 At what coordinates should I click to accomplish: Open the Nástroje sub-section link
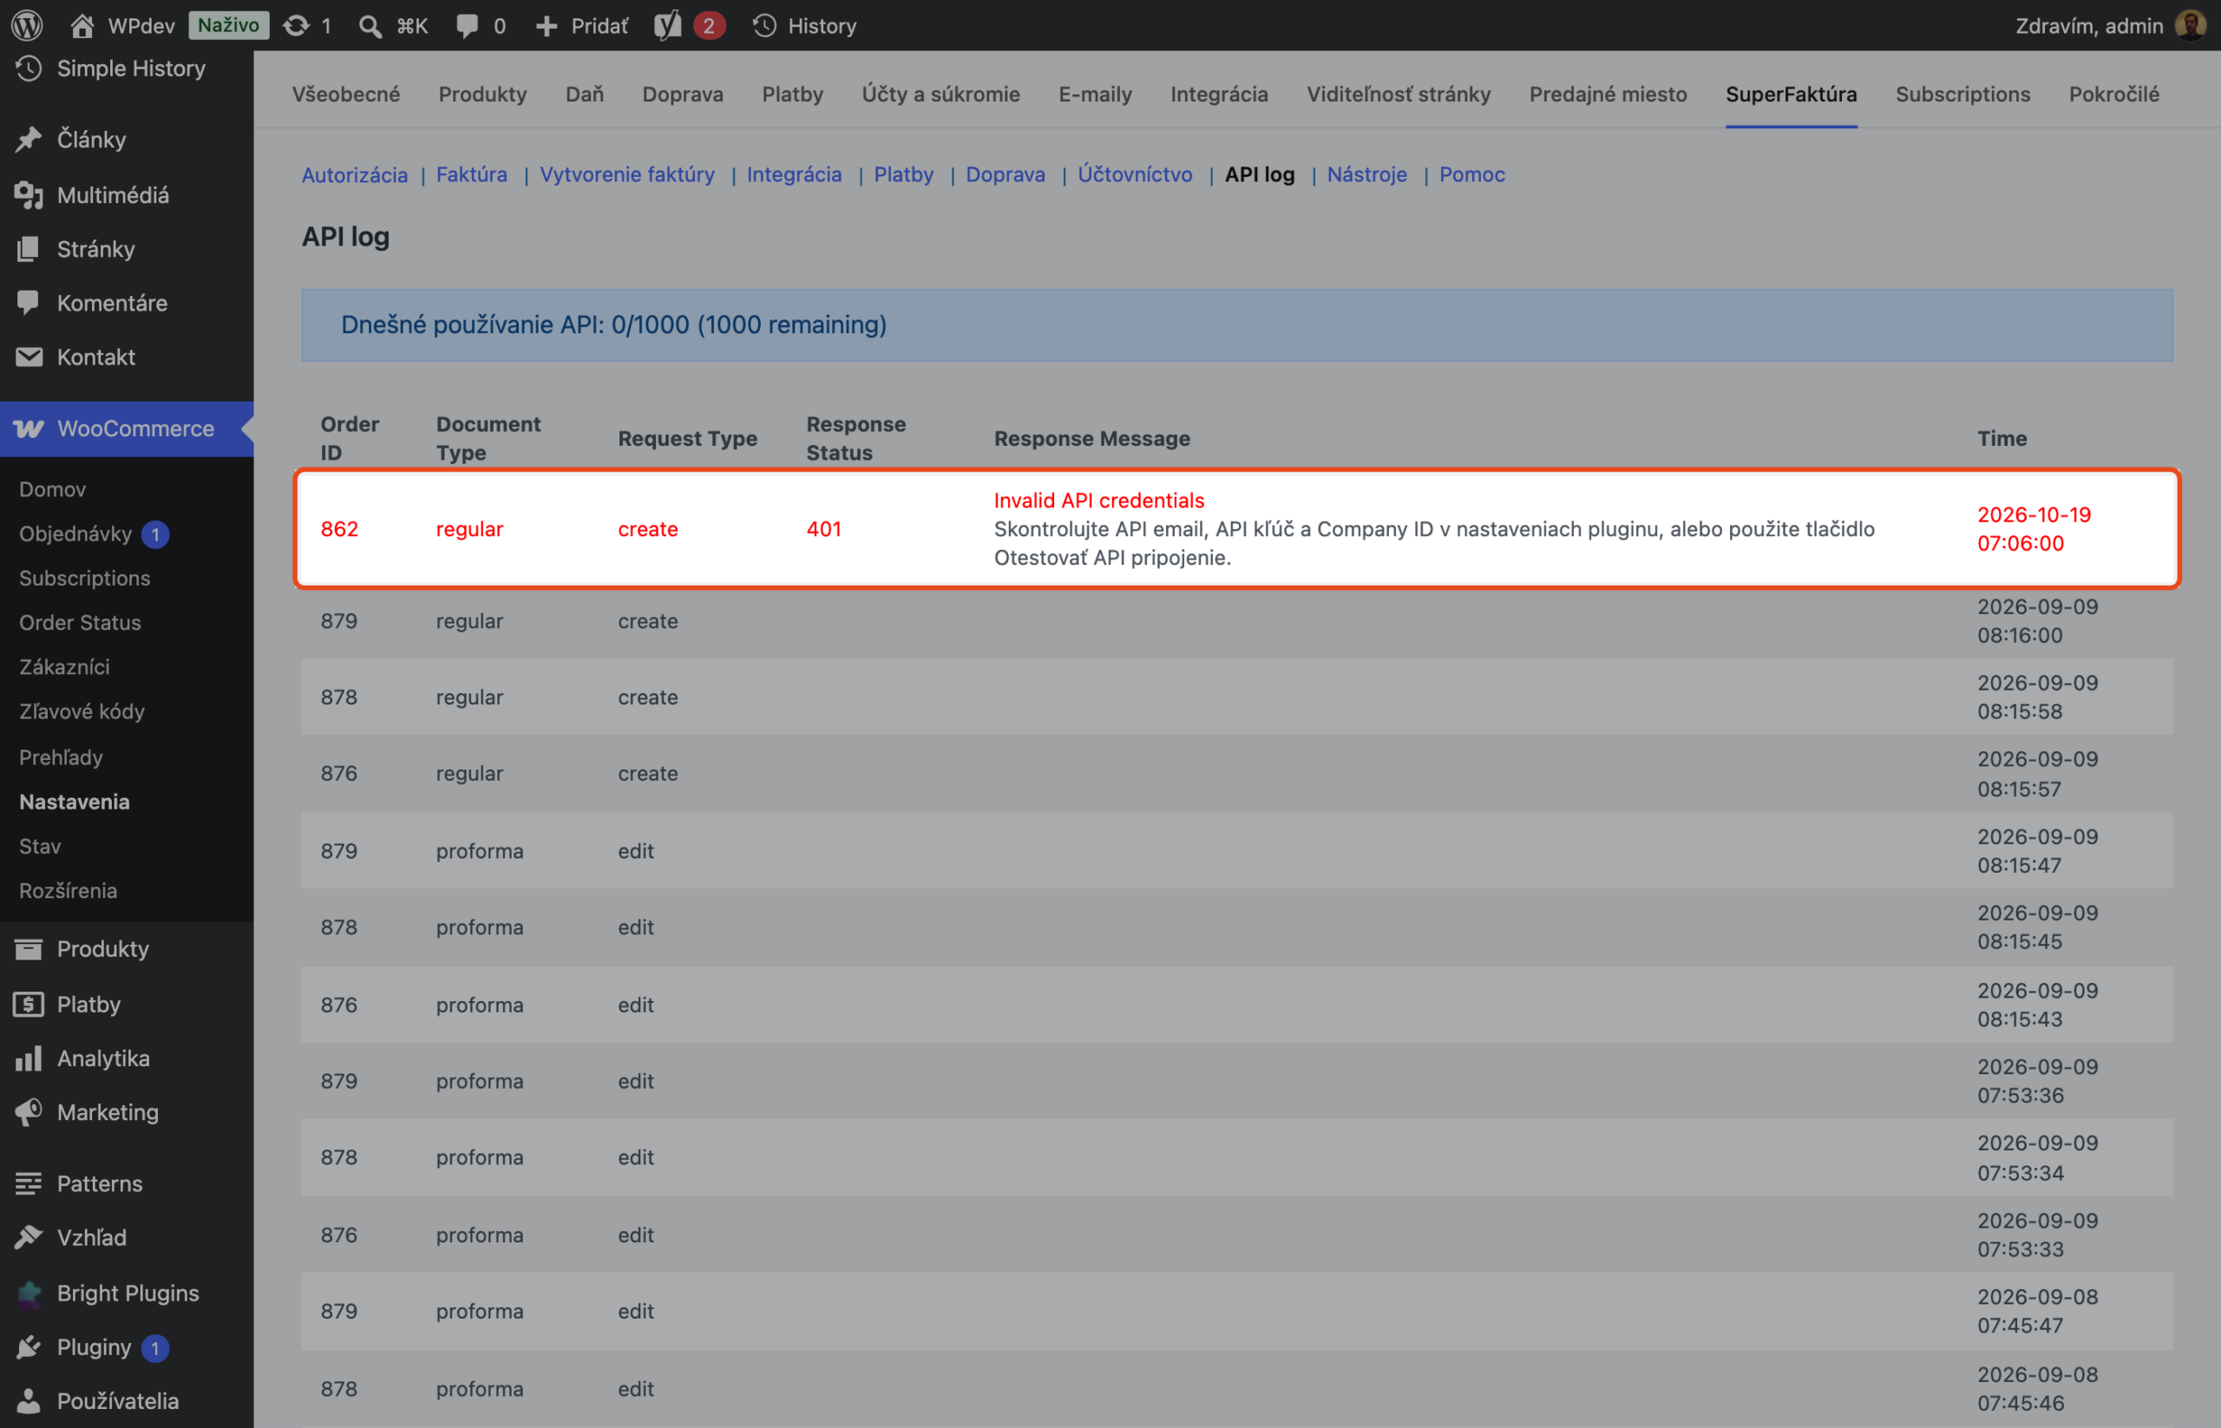(x=1366, y=174)
